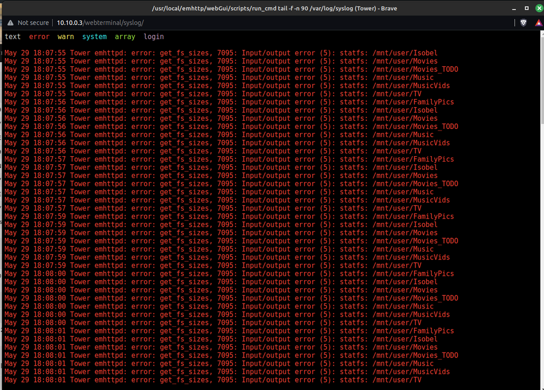Image resolution: width=544 pixels, height=390 pixels.
Task: Click the 18:07:56 /mnt/user/FamilyPics log line
Action: (229, 102)
